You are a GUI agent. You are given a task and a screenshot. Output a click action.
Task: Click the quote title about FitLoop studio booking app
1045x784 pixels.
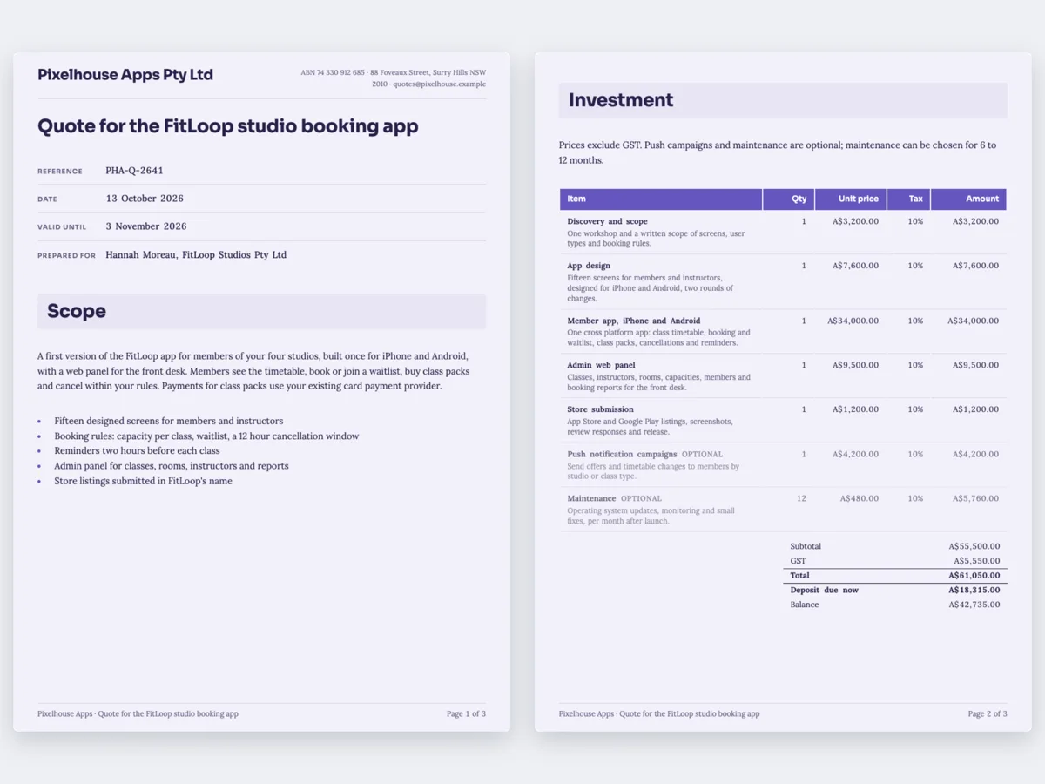coord(228,126)
